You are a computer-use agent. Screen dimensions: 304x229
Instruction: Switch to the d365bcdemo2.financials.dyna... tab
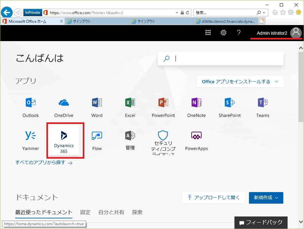tap(226, 21)
